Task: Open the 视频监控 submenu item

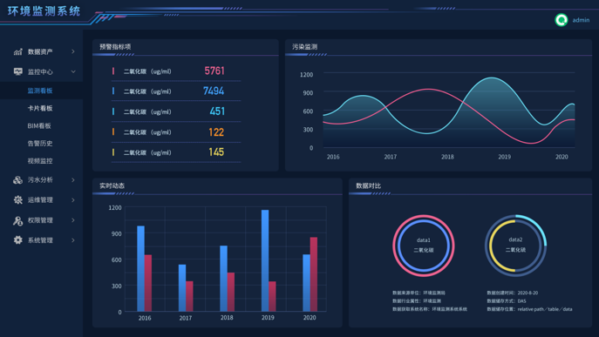Action: 40,161
